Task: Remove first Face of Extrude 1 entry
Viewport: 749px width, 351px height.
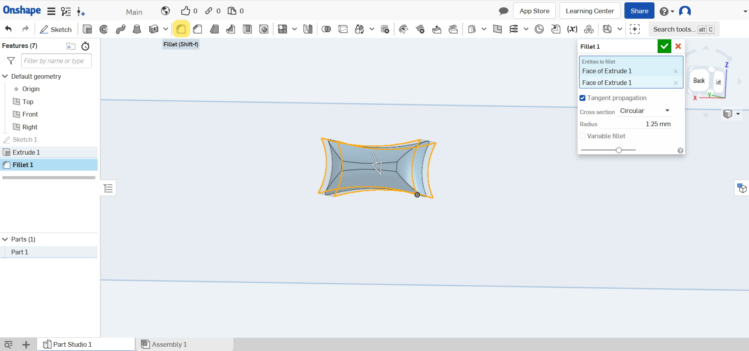Action: 675,71
